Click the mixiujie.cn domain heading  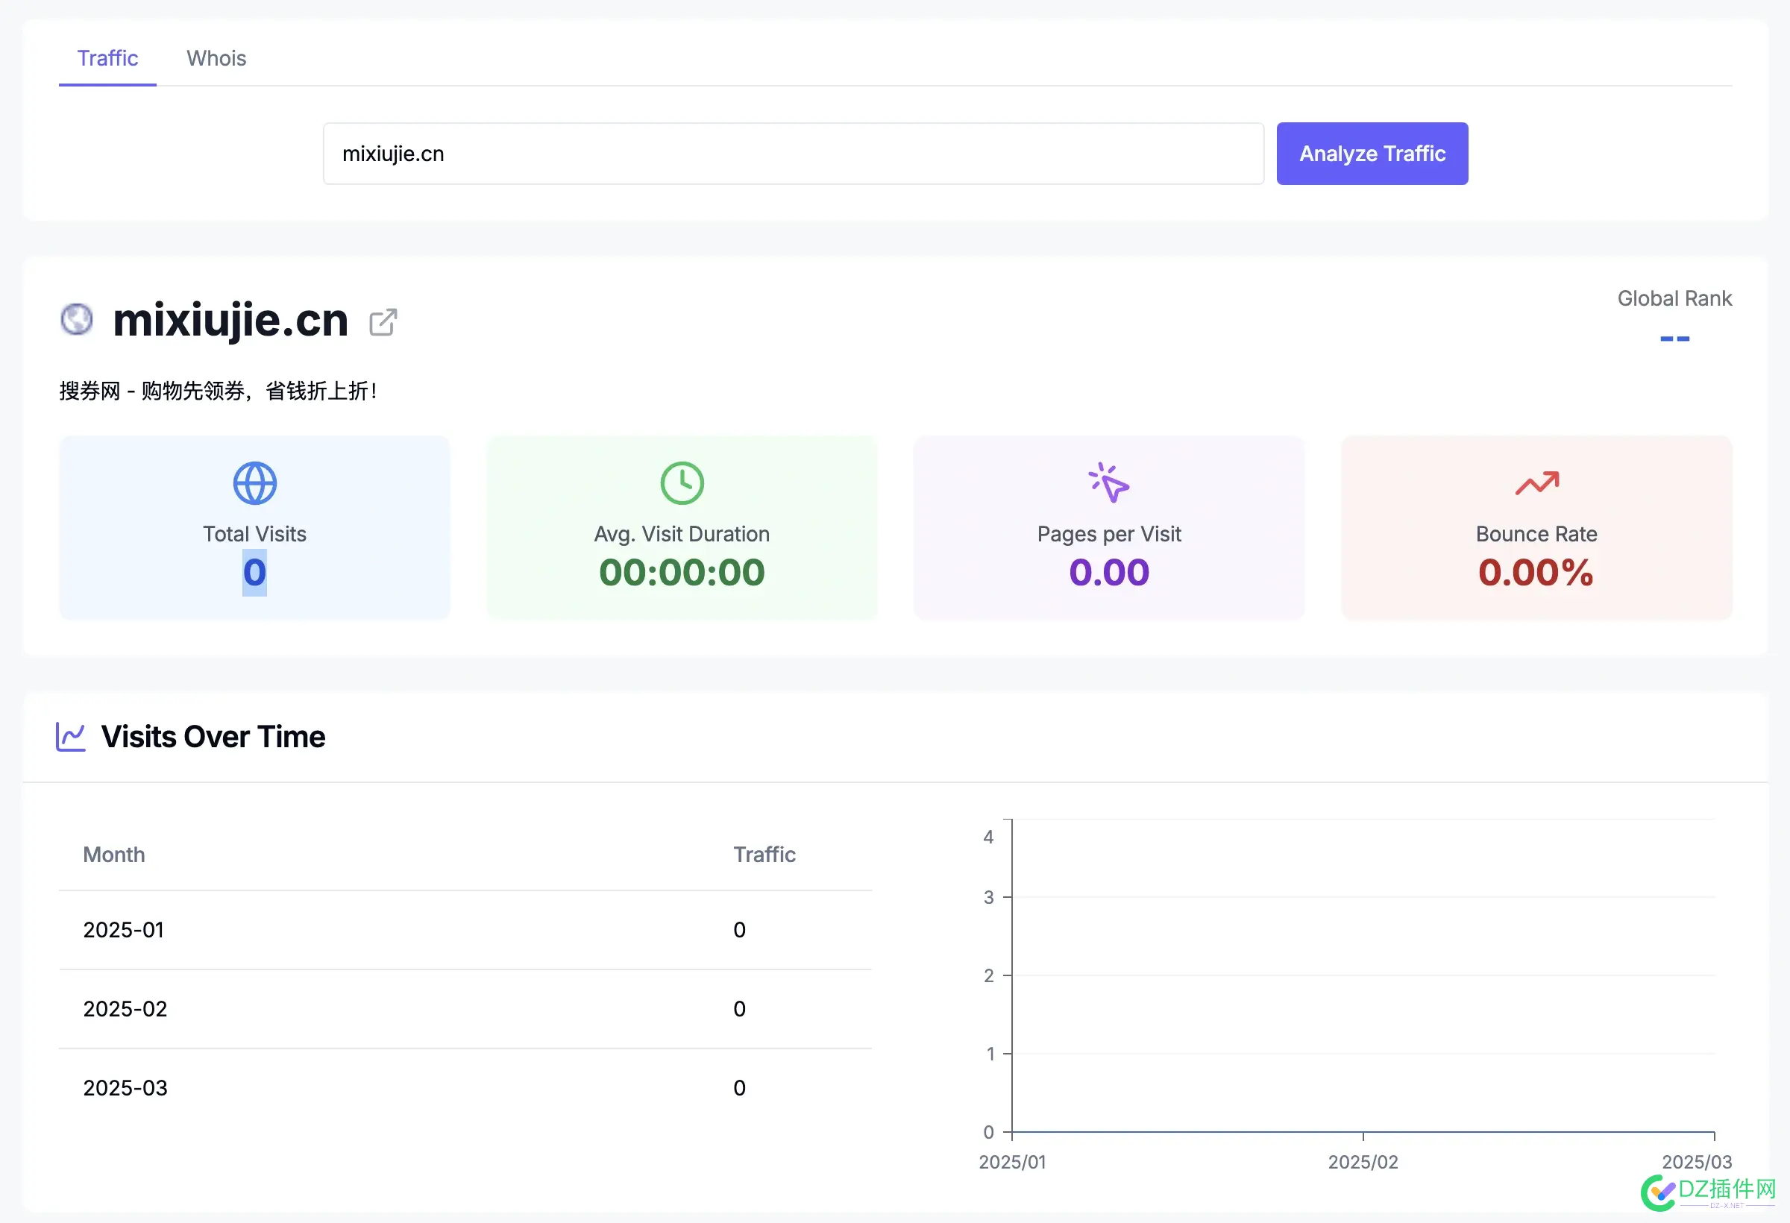(230, 320)
